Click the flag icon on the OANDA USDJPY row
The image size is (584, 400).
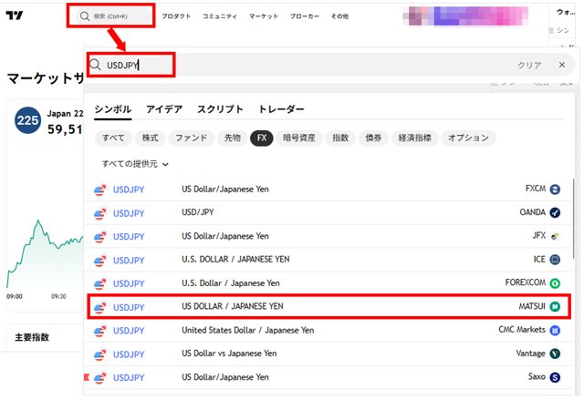99,213
